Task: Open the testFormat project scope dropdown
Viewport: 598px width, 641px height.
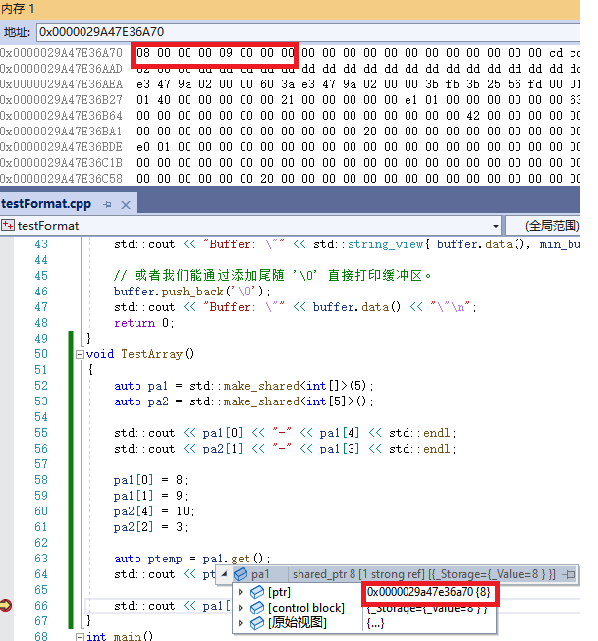Action: 495,226
